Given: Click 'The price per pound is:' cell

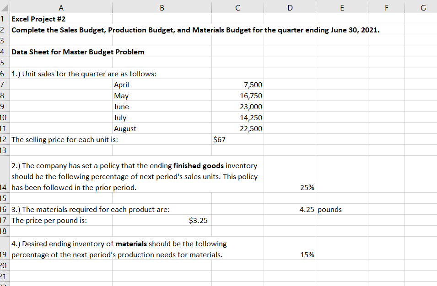Looking at the screenshot, I should (x=61, y=220).
